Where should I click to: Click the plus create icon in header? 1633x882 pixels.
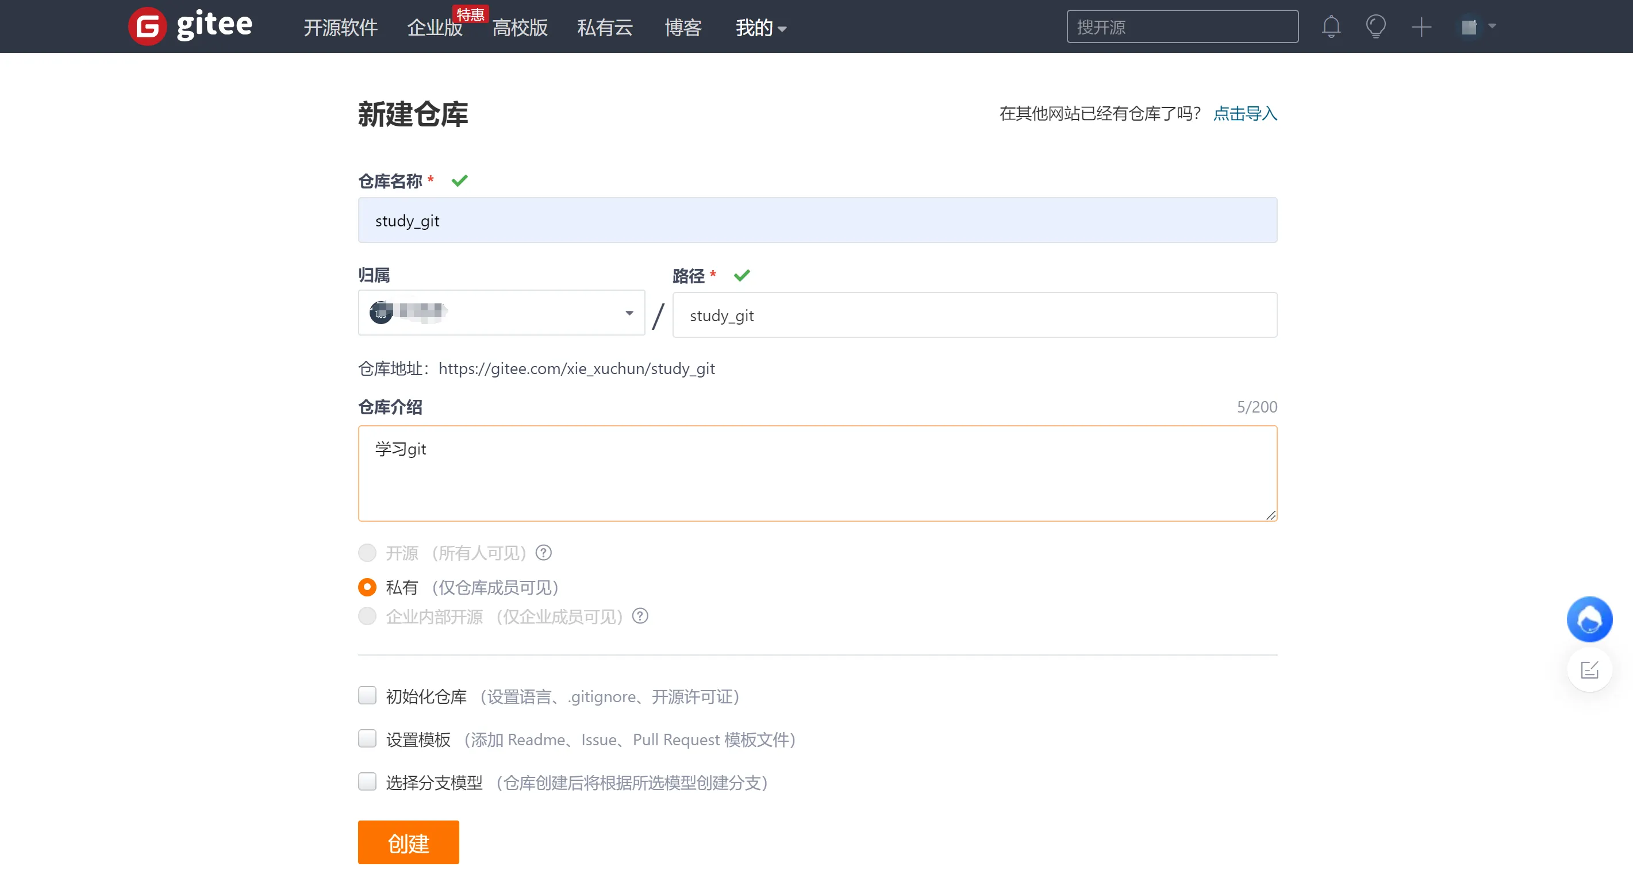pos(1421,26)
